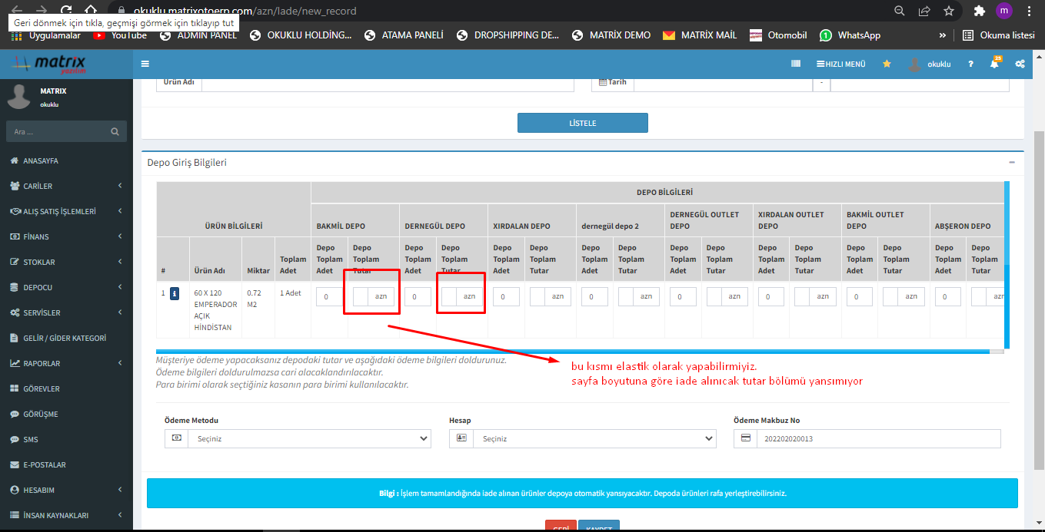Click the notification bell icon
This screenshot has height=532, width=1045.
[994, 64]
